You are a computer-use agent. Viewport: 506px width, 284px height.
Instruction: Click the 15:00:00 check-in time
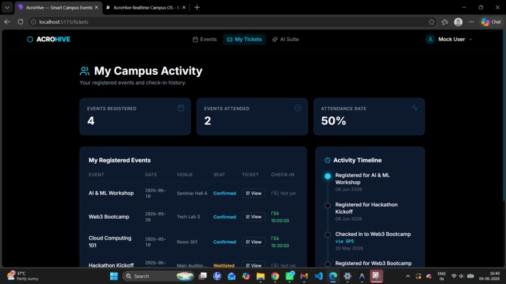(280, 221)
